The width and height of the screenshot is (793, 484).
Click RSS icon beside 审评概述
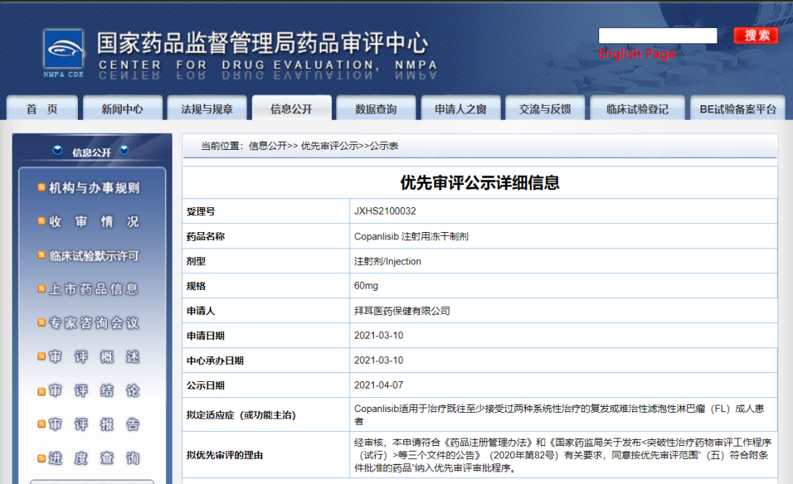[41, 356]
